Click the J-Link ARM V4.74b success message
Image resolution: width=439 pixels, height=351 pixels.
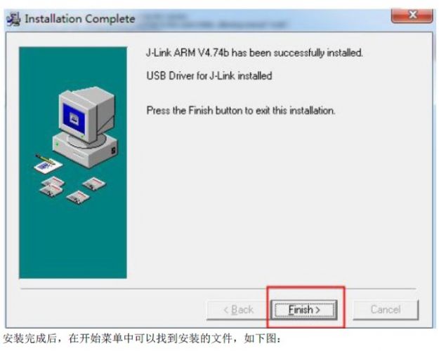[x=254, y=53]
